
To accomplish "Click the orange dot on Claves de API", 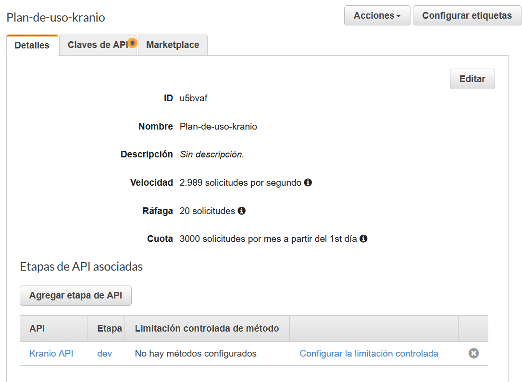I will pos(132,43).
